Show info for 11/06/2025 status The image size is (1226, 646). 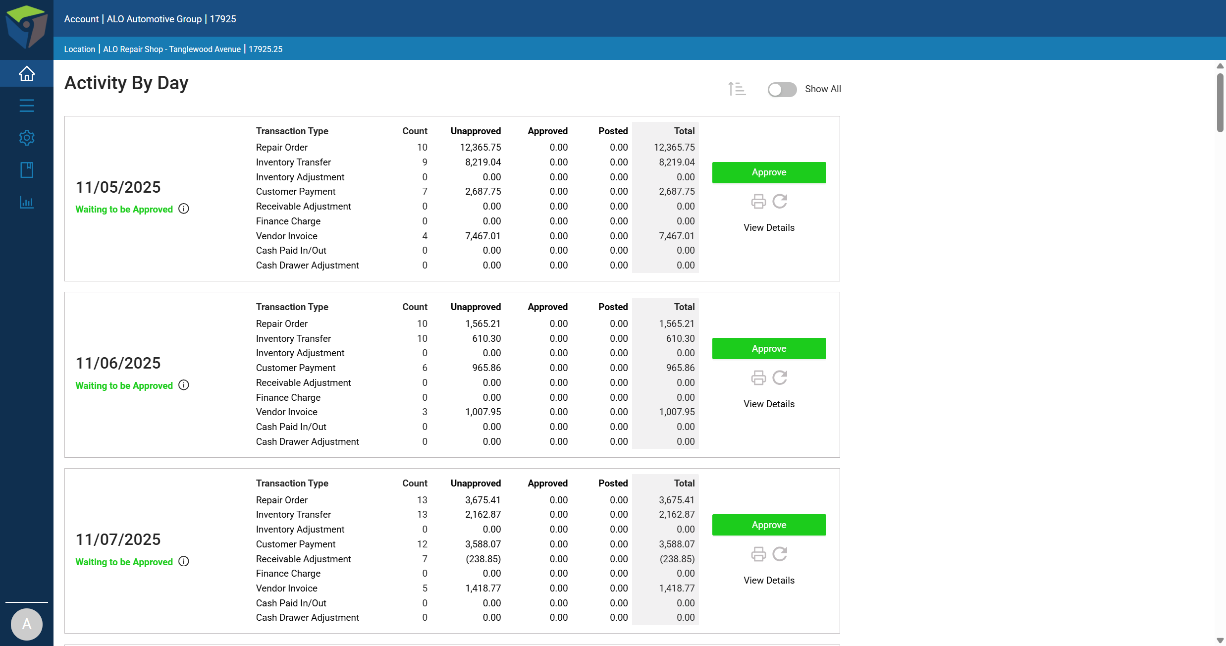[x=184, y=385]
